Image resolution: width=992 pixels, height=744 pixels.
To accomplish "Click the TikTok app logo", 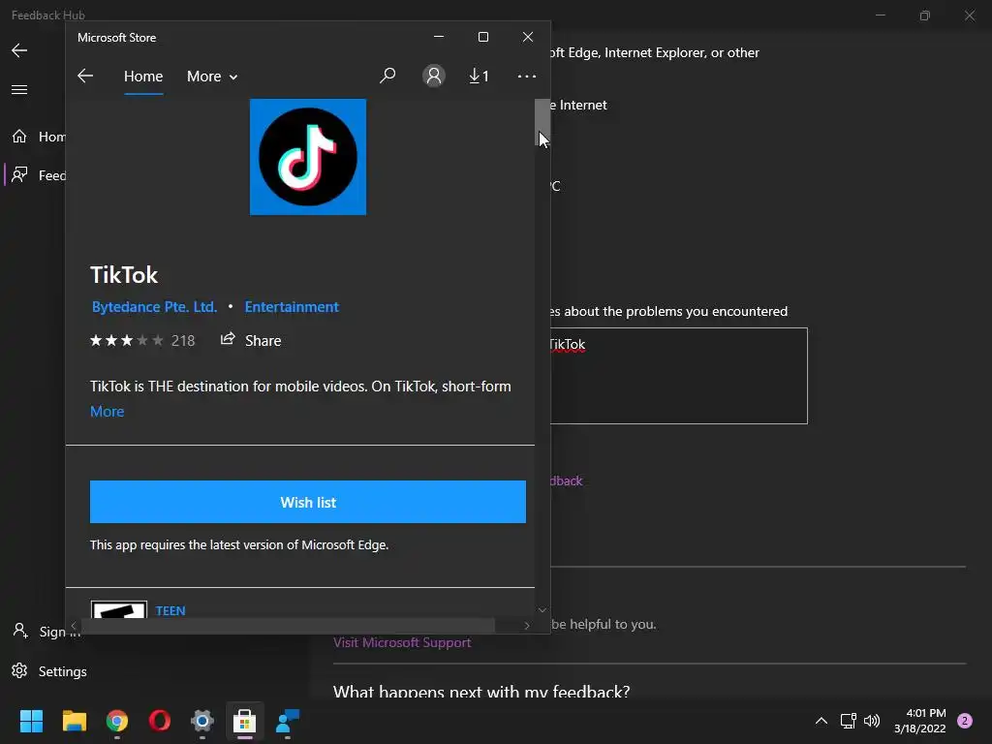I will click(x=308, y=157).
